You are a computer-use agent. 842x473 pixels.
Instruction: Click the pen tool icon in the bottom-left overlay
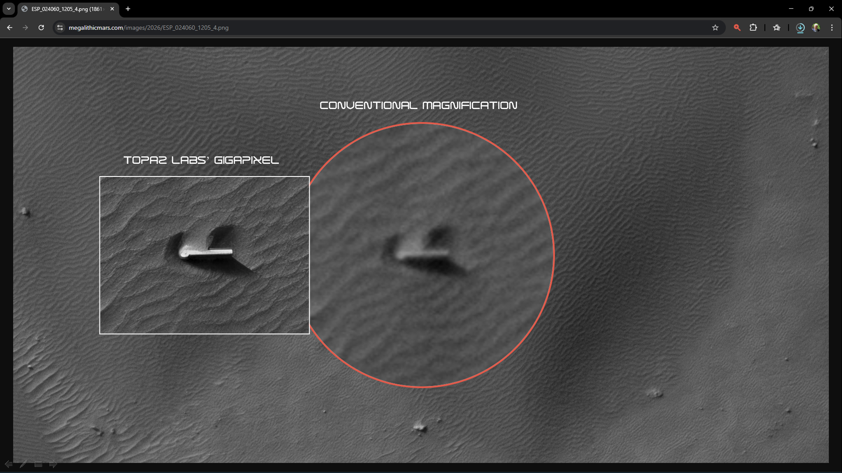tap(24, 464)
